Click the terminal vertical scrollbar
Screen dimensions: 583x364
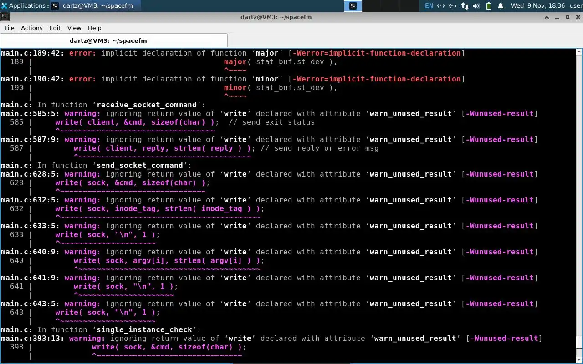pyautogui.click(x=579, y=205)
